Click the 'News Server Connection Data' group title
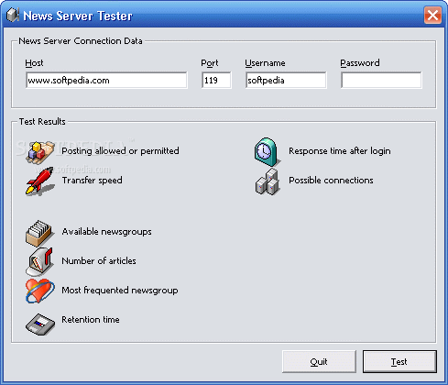 click(x=81, y=41)
